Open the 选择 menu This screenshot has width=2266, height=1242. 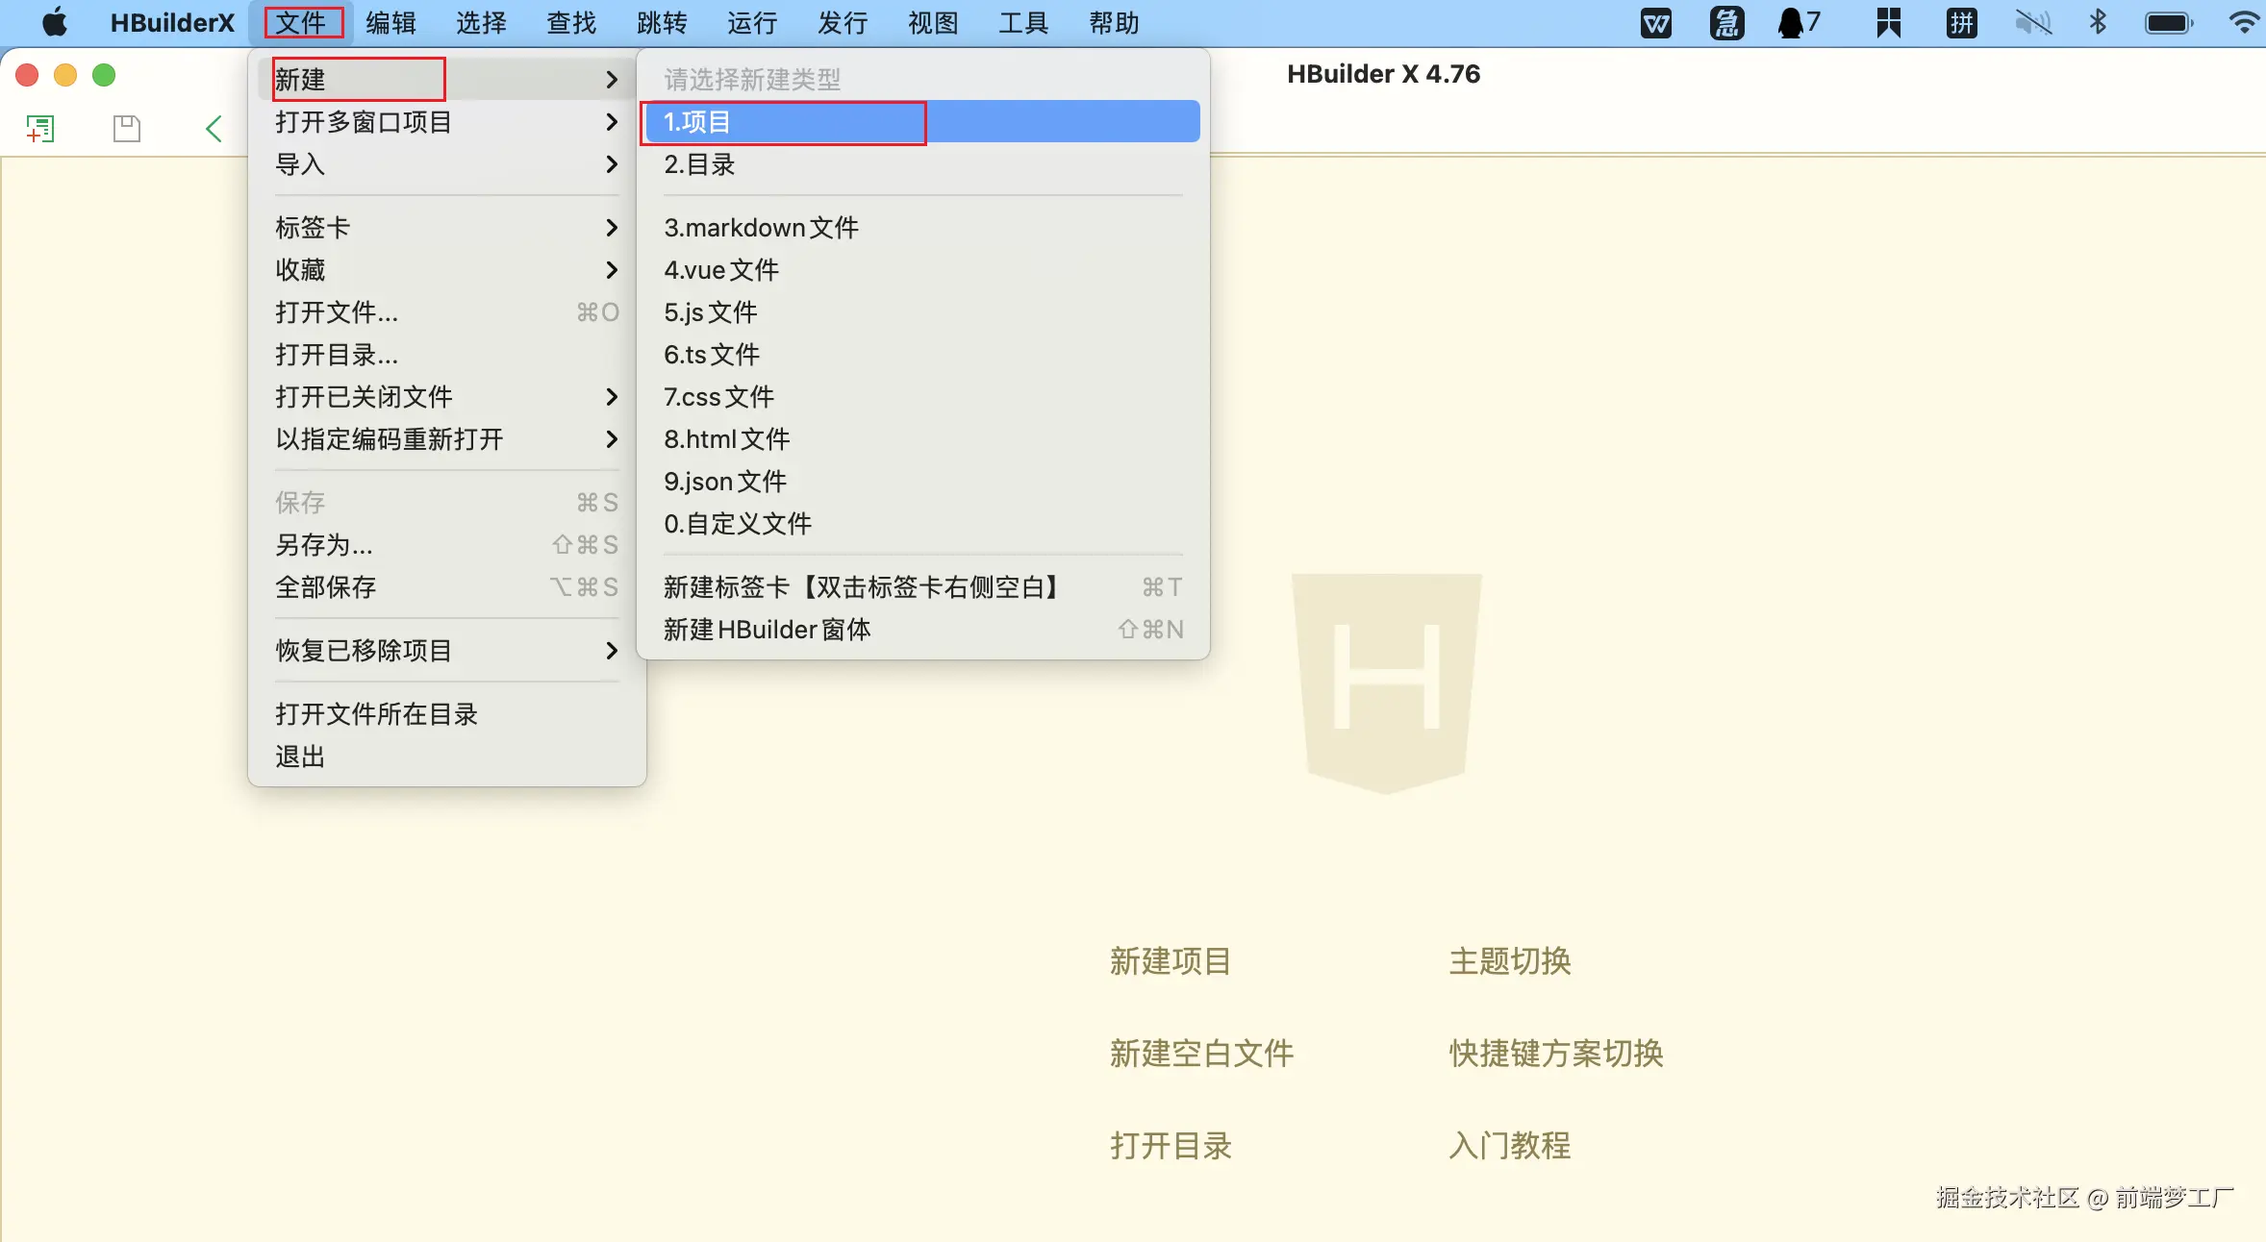click(481, 22)
